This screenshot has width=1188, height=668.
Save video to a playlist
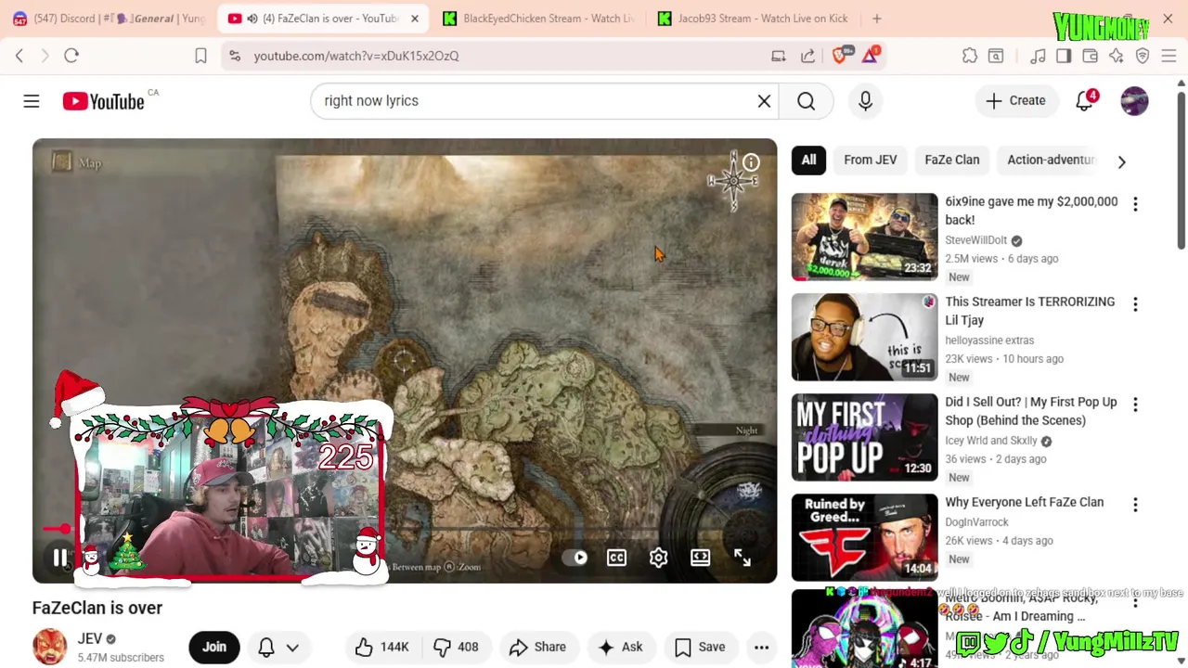coord(700,647)
